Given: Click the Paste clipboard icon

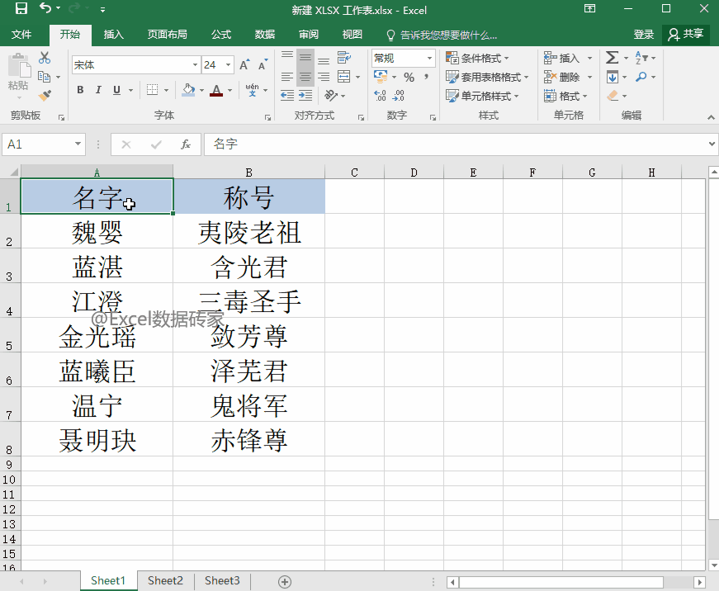Looking at the screenshot, I should point(19,65).
